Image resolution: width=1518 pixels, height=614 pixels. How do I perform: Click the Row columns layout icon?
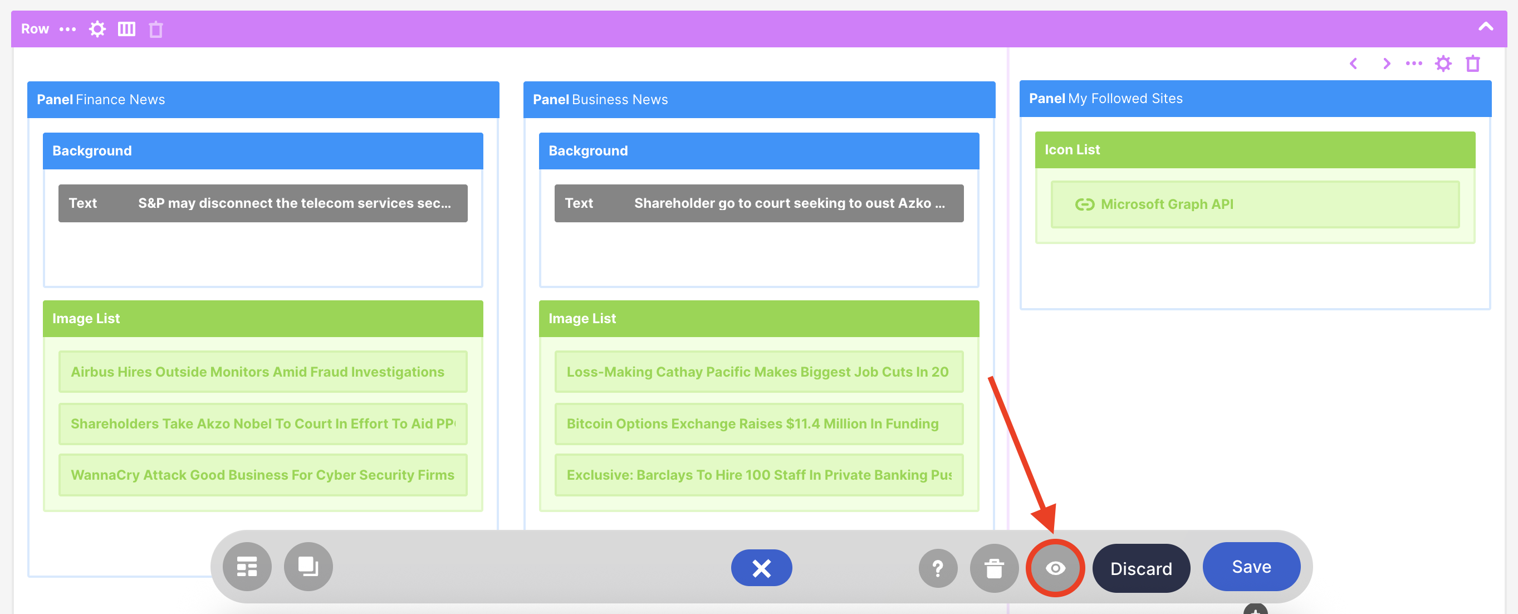(126, 29)
